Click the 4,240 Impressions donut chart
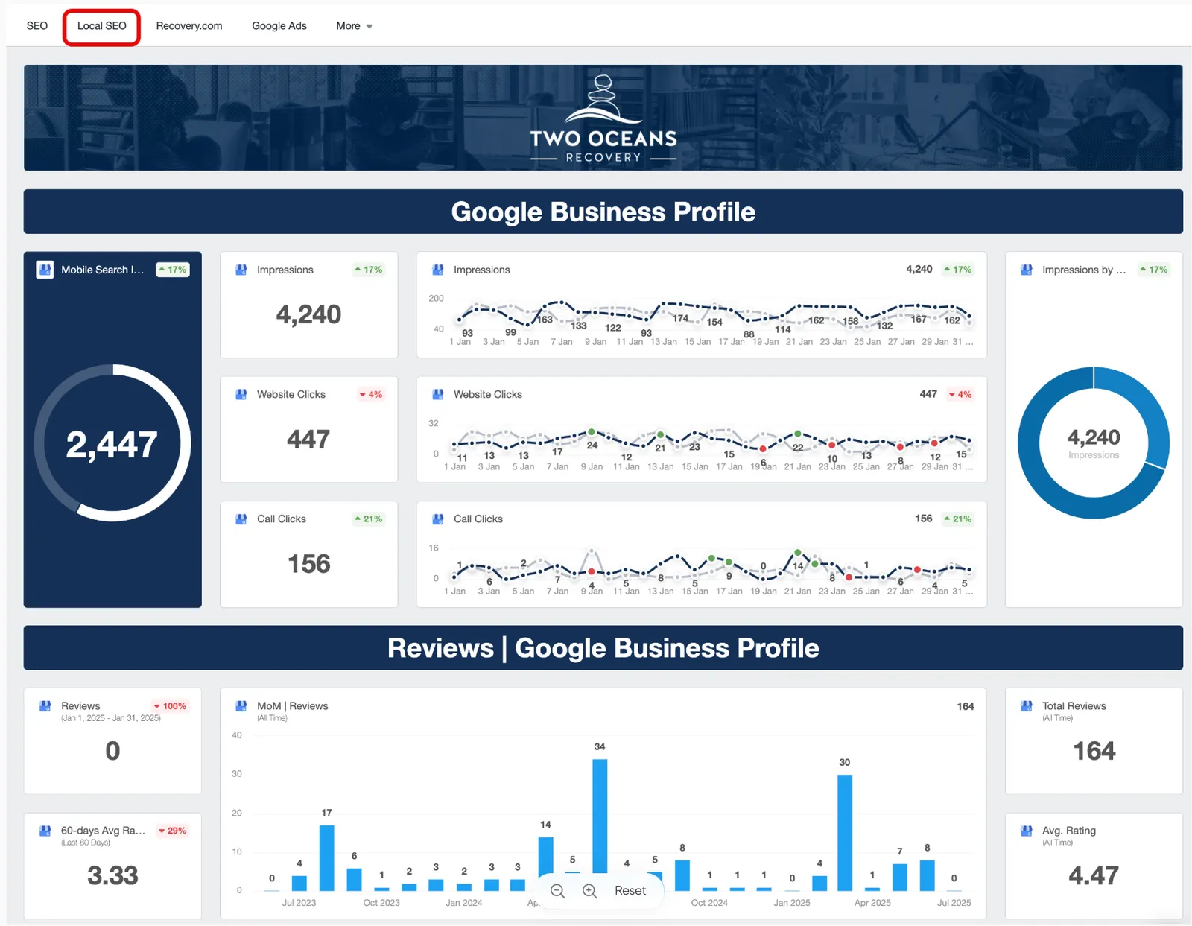The width and height of the screenshot is (1192, 926). [x=1094, y=443]
